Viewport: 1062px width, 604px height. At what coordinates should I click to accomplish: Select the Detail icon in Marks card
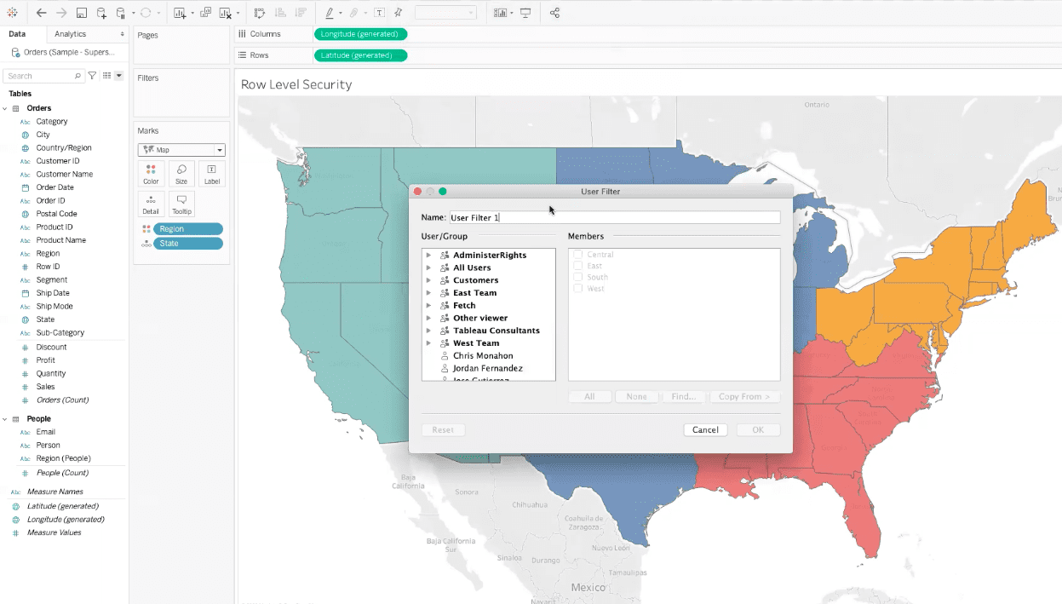click(x=151, y=203)
